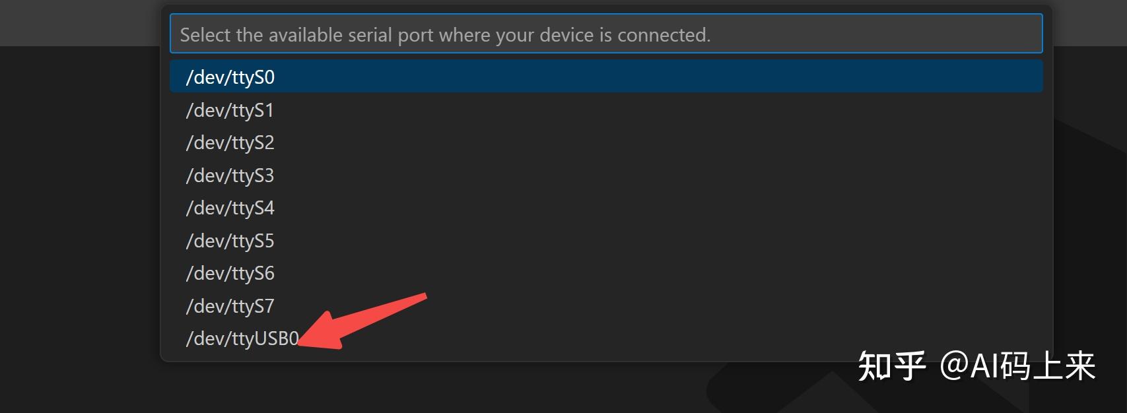Viewport: 1127px width, 413px height.
Task: Choose the /dev/ttyS4 option
Action: point(230,208)
